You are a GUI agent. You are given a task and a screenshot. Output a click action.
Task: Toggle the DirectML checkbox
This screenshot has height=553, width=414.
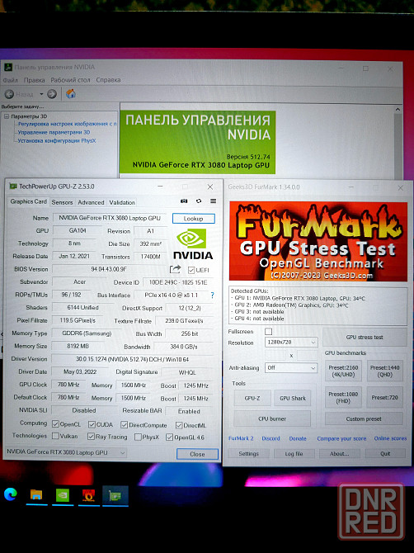pos(179,425)
